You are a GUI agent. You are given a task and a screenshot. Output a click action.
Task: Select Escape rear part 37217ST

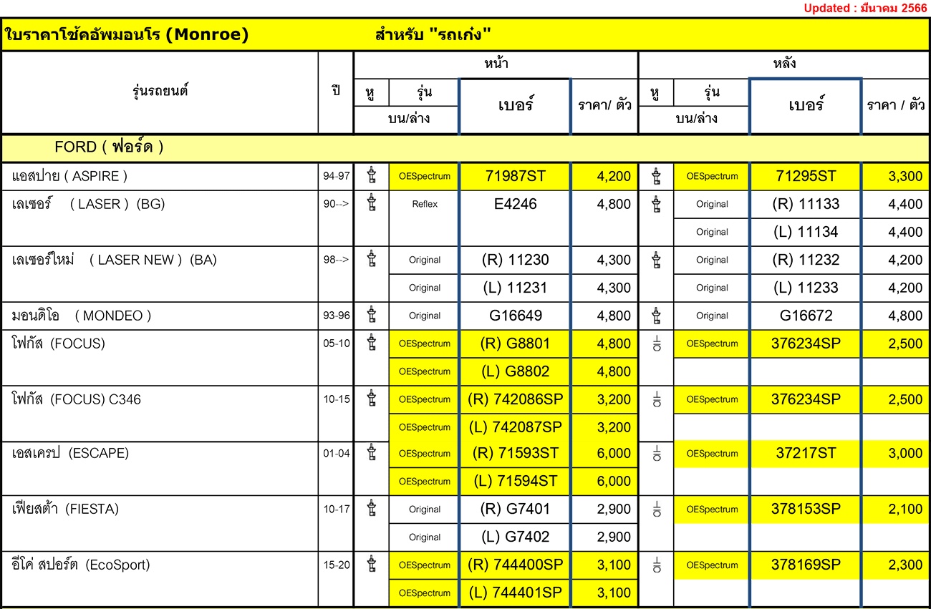click(x=806, y=453)
